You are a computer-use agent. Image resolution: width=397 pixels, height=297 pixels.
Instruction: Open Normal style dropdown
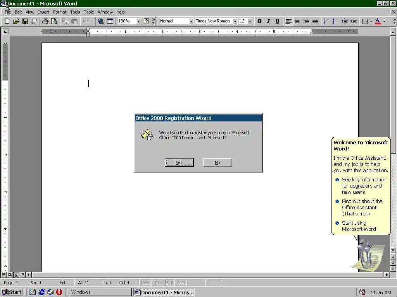tap(191, 21)
